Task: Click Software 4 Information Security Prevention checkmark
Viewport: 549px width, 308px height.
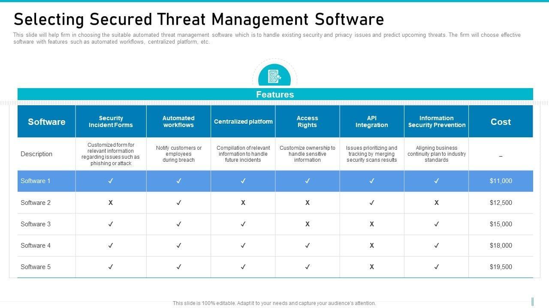Action: (x=437, y=246)
